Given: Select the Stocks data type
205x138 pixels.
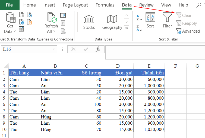Looking at the screenshot, I should click(x=89, y=22).
